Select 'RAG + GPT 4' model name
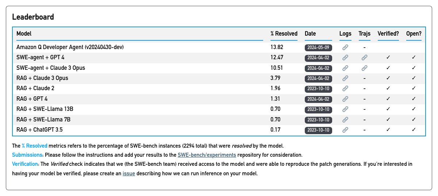 coord(32,99)
